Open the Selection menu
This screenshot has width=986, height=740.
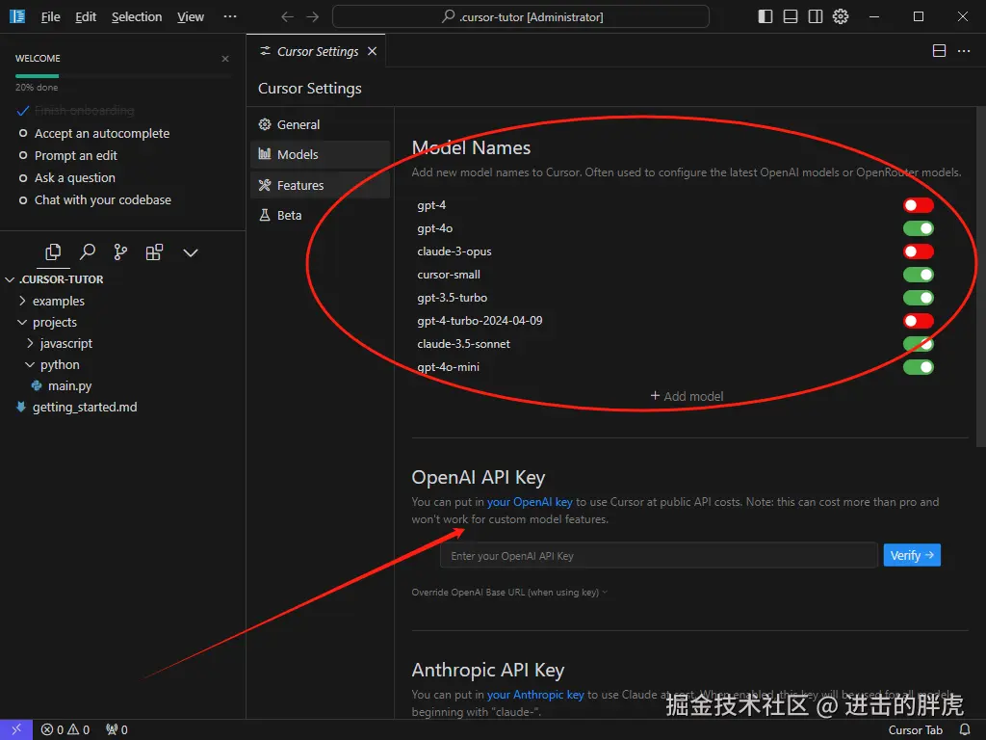137,17
